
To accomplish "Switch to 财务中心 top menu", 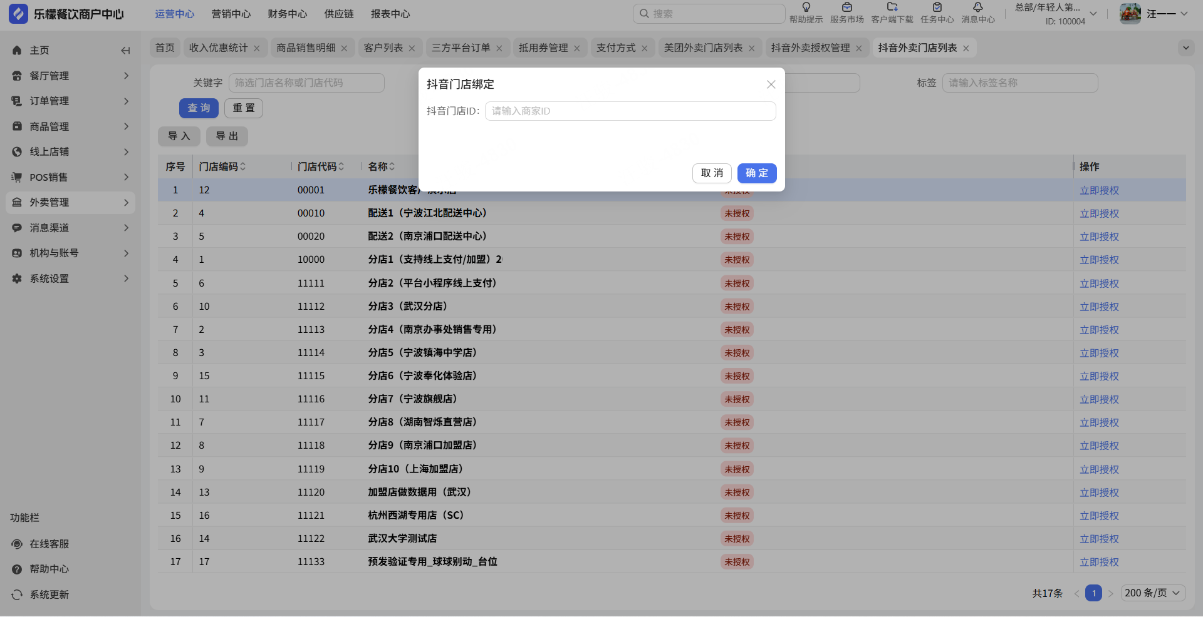I will (x=288, y=14).
